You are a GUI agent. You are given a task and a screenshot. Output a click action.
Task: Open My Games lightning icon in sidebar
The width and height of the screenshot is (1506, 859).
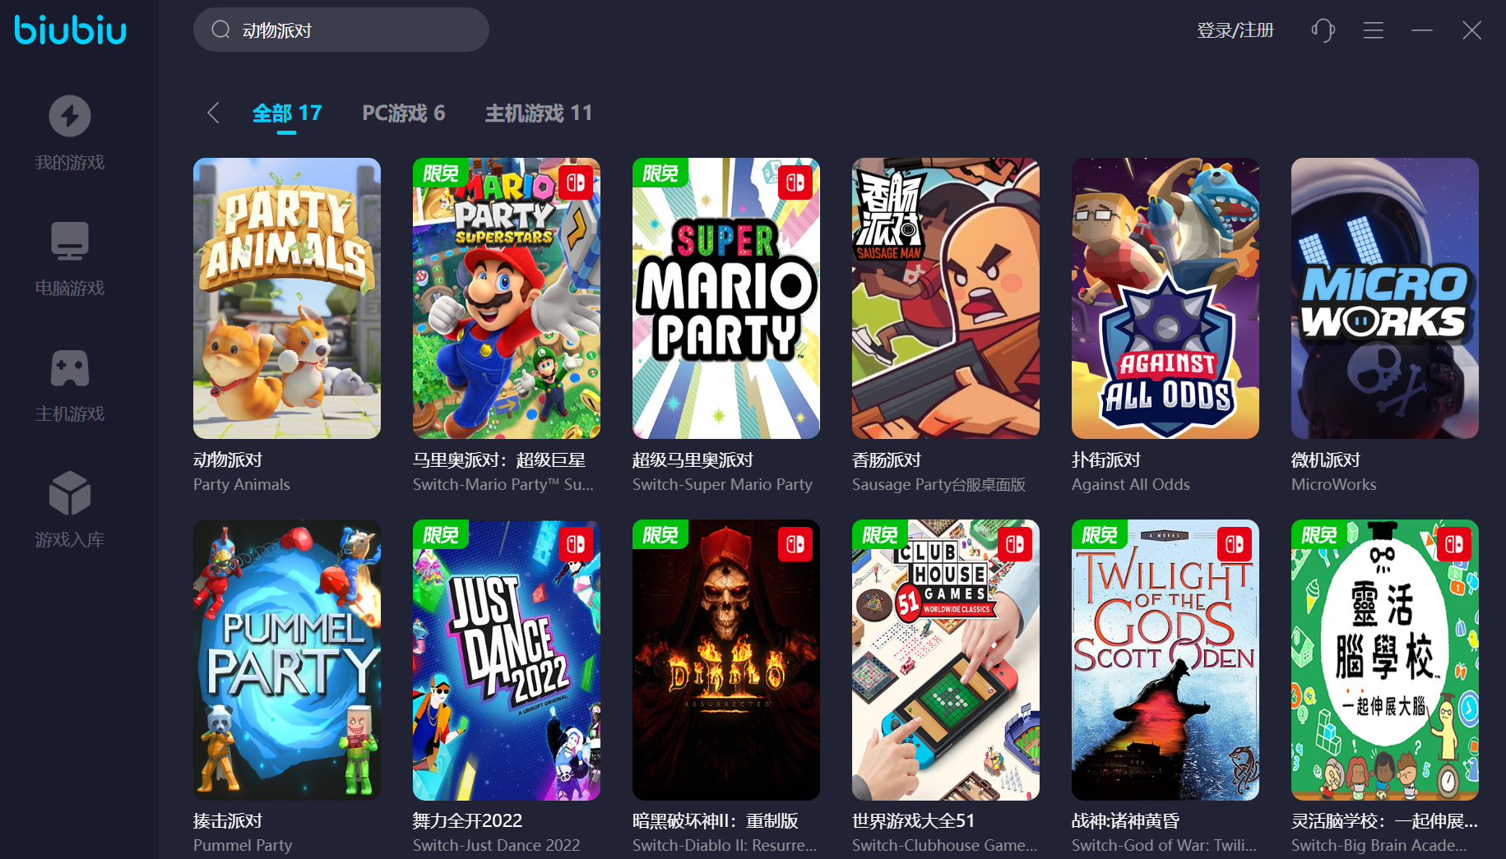point(70,116)
